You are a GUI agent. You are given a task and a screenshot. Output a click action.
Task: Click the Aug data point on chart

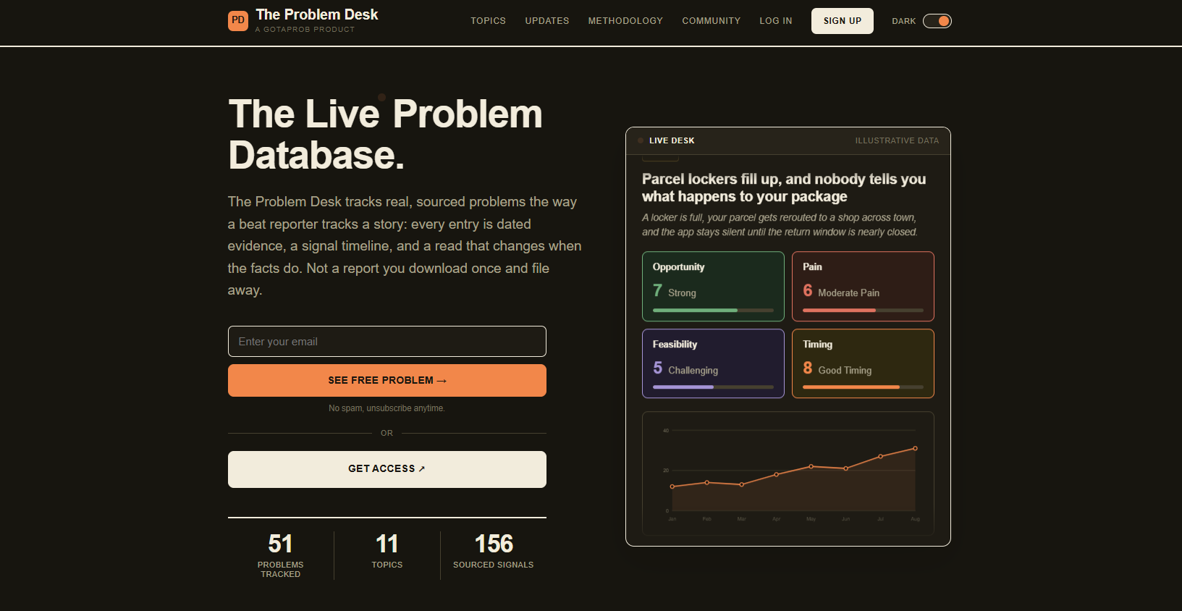[915, 448]
